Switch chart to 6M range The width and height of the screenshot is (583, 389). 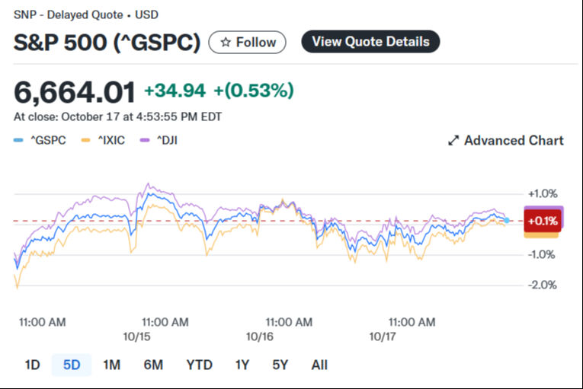[153, 365]
